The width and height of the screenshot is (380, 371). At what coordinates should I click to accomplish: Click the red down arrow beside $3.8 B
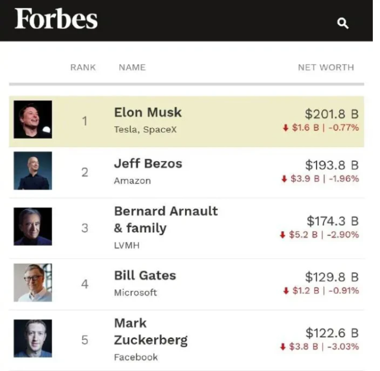[x=283, y=347]
